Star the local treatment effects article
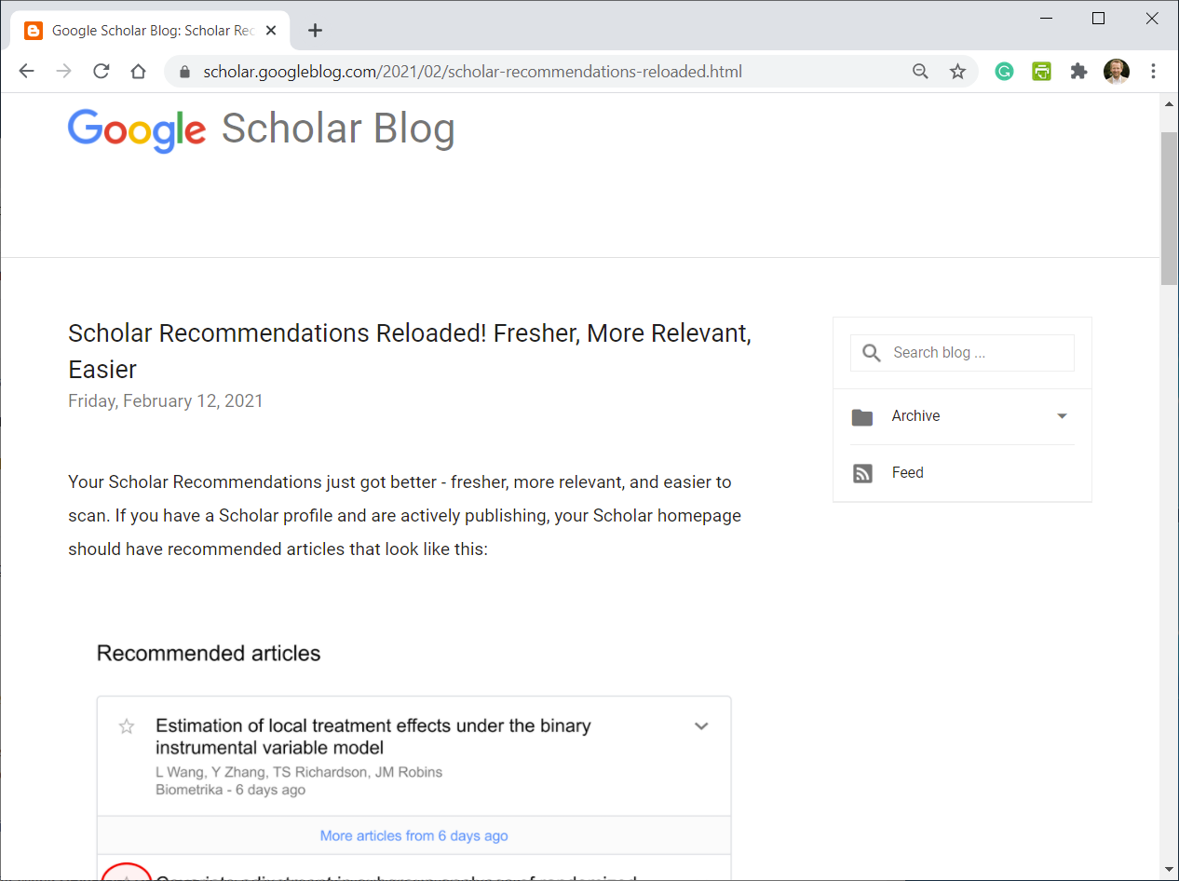Viewport: 1179px width, 881px height. [127, 726]
